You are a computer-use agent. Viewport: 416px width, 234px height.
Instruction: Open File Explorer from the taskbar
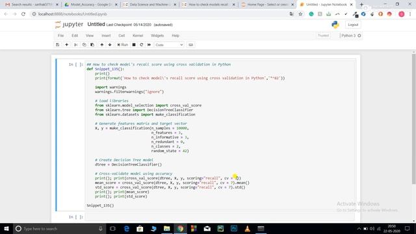(x=166, y=228)
